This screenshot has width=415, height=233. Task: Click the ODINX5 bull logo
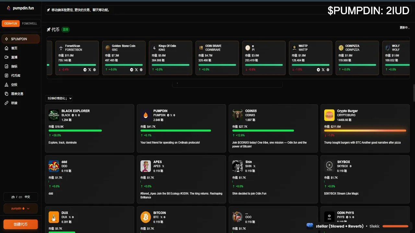click(x=238, y=115)
